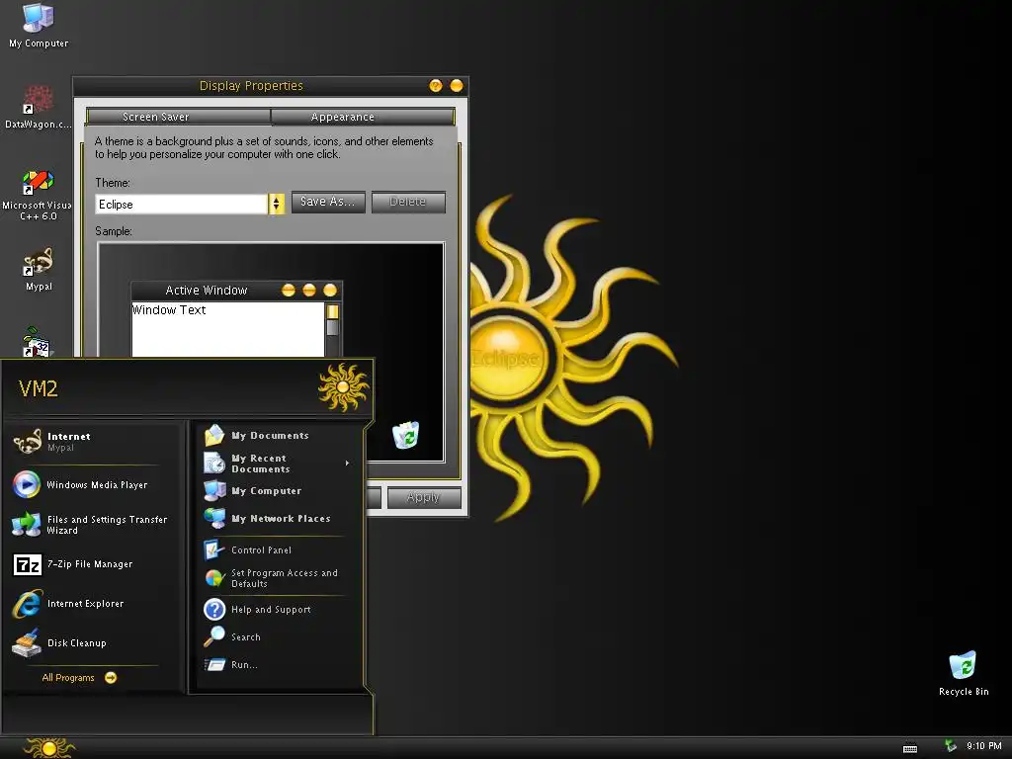
Task: Click the help button in Display Properties titlebar
Action: pos(436,86)
